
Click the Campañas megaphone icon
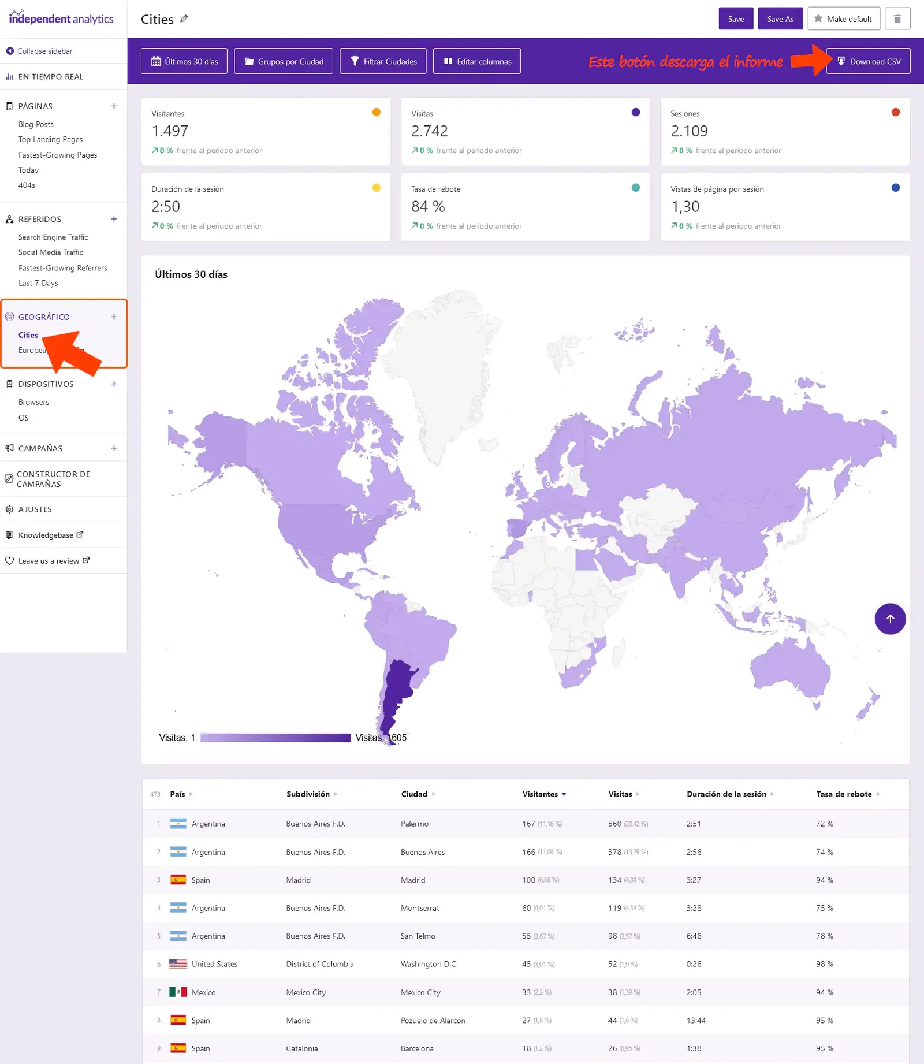9,448
